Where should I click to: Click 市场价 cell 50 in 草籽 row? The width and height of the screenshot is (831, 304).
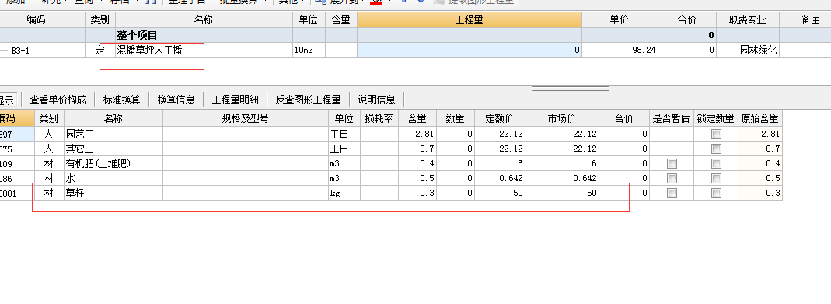(562, 194)
